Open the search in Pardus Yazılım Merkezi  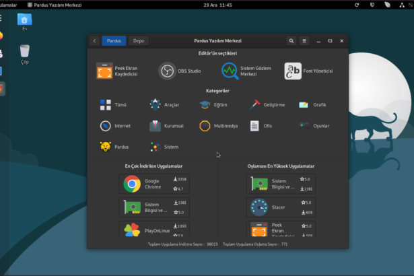[291, 41]
